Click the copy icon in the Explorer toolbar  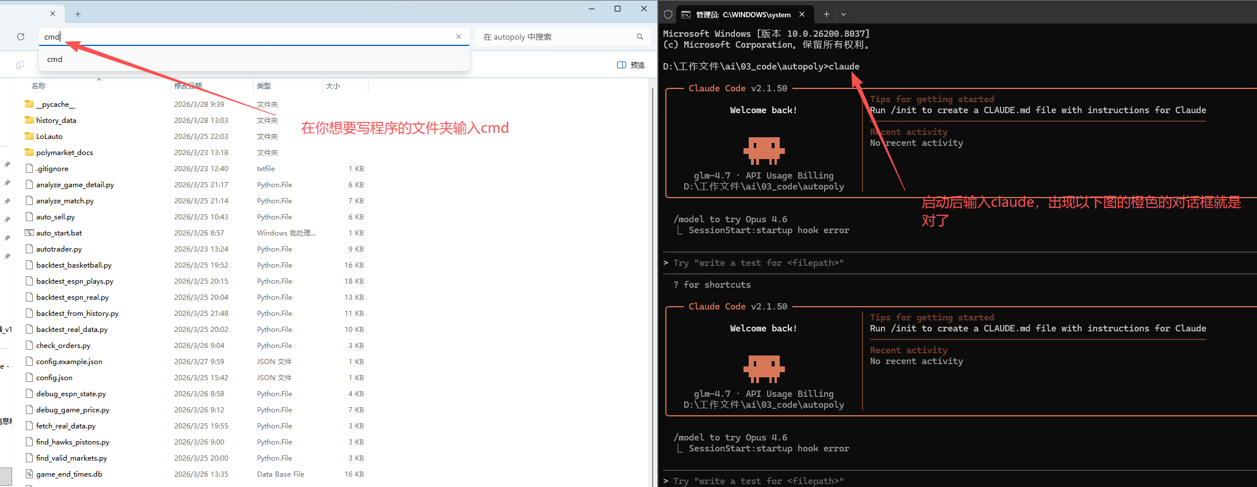20,65
